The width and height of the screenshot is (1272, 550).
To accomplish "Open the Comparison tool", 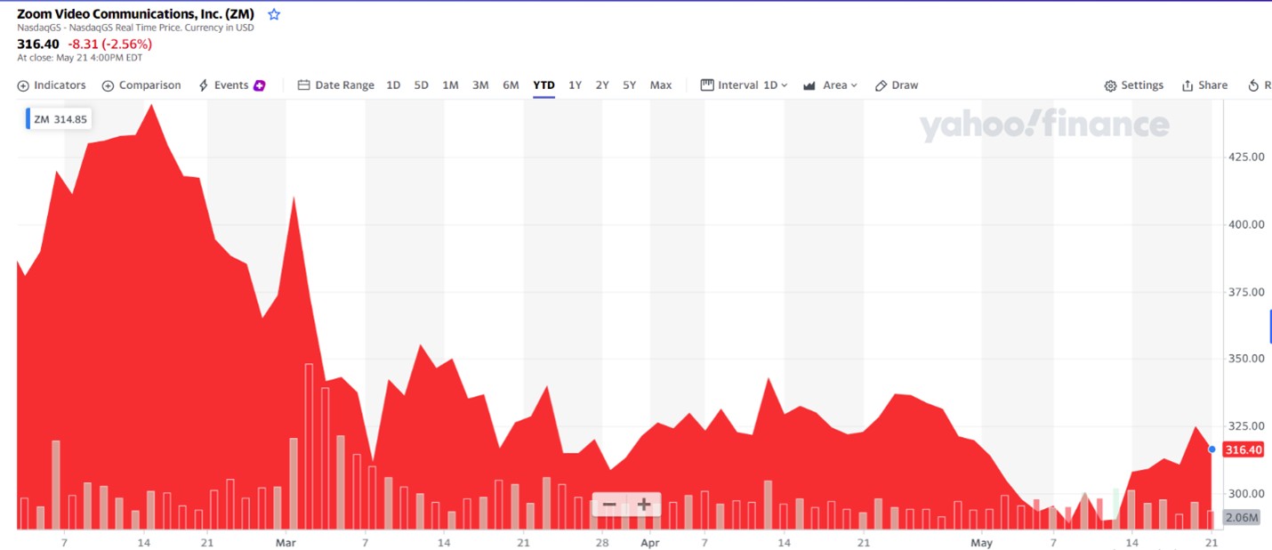I will (141, 85).
